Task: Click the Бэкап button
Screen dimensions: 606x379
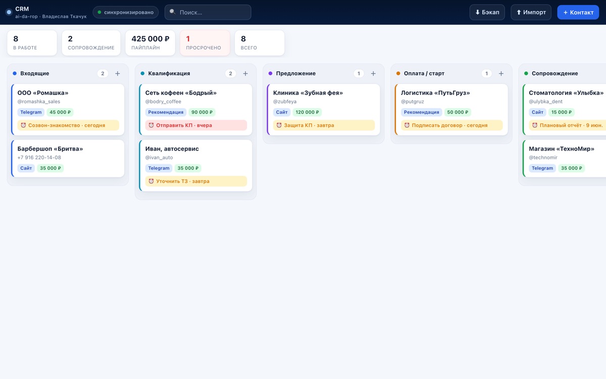Action: pos(487,12)
